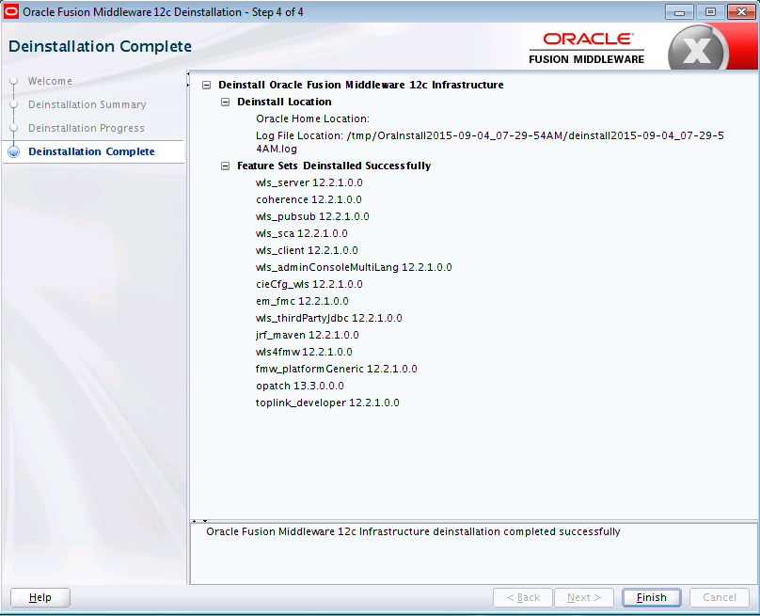Collapse the Deinstall Location node
This screenshot has height=616, width=760.
point(225,103)
